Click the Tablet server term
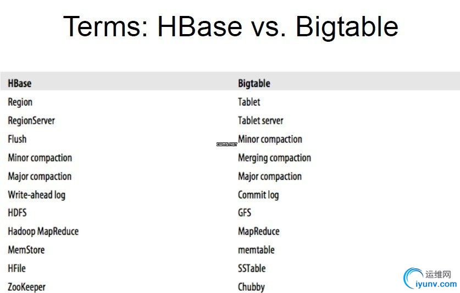This screenshot has height=293, width=460. pos(261,120)
